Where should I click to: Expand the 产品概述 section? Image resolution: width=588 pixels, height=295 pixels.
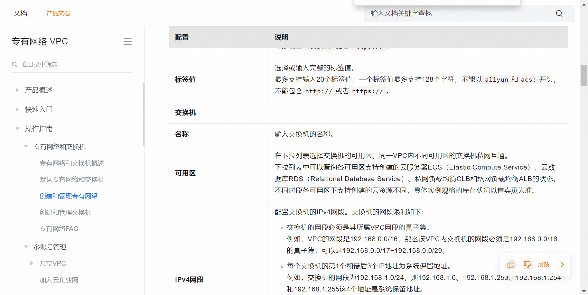coord(17,90)
